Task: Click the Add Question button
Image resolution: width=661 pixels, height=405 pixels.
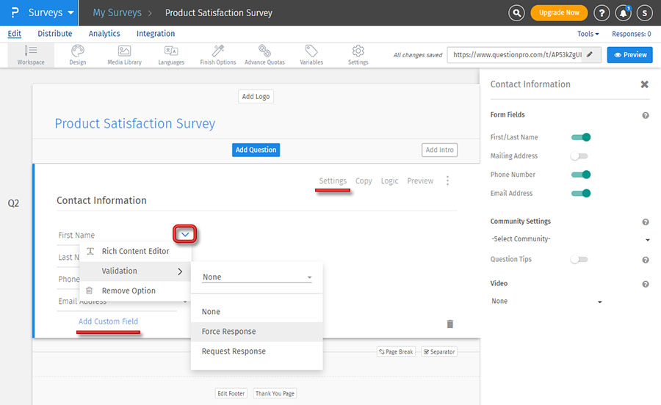Action: tap(256, 150)
